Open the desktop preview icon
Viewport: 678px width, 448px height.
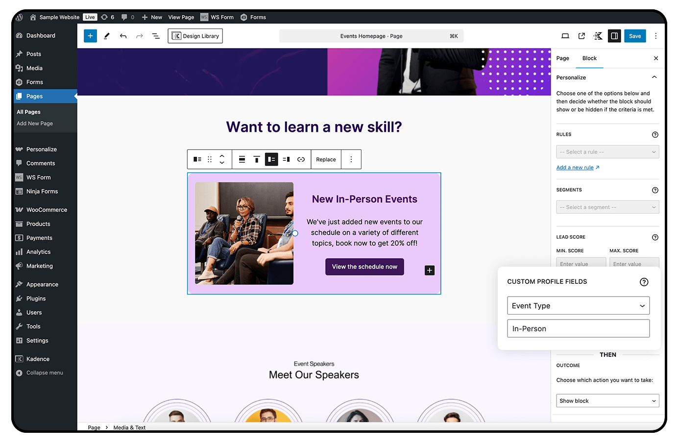tap(565, 36)
